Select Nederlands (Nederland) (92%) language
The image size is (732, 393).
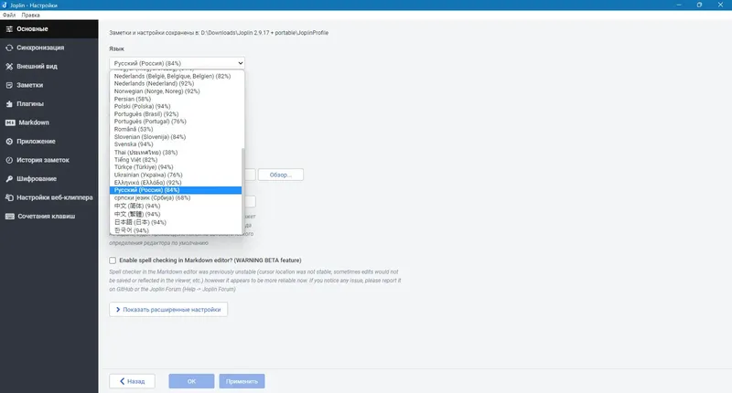coord(176,83)
